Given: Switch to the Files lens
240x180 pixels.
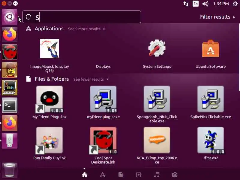Looking at the screenshot, I should pos(121,175).
